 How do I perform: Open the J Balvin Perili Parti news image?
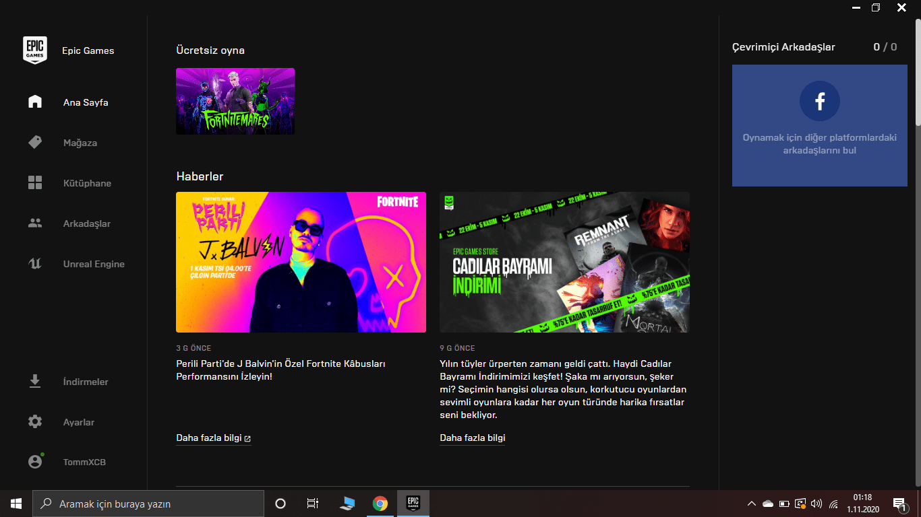(301, 262)
